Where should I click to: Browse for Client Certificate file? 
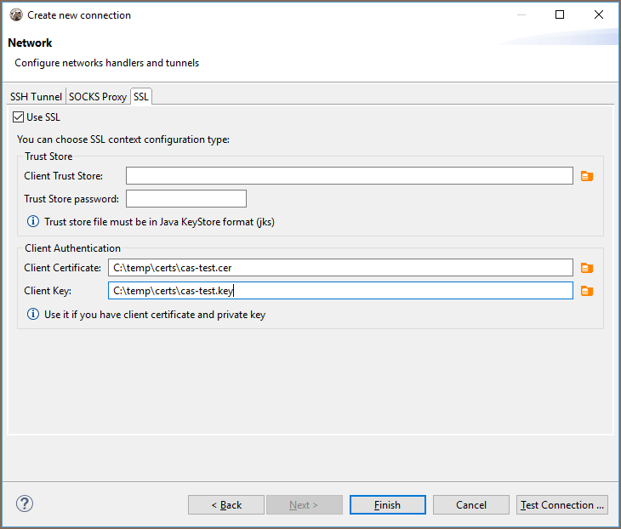pos(586,268)
